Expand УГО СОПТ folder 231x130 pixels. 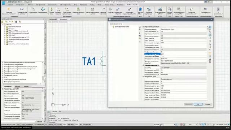(x=5, y=35)
